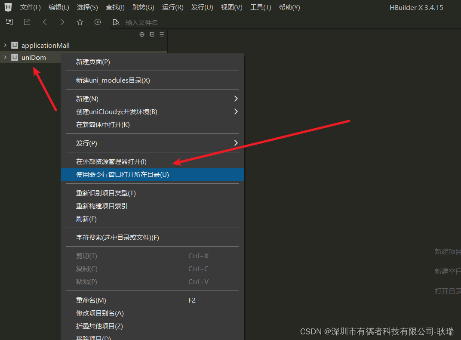Open the 选择(S) menu
Viewport: 461px width, 340px height.
[87, 7]
